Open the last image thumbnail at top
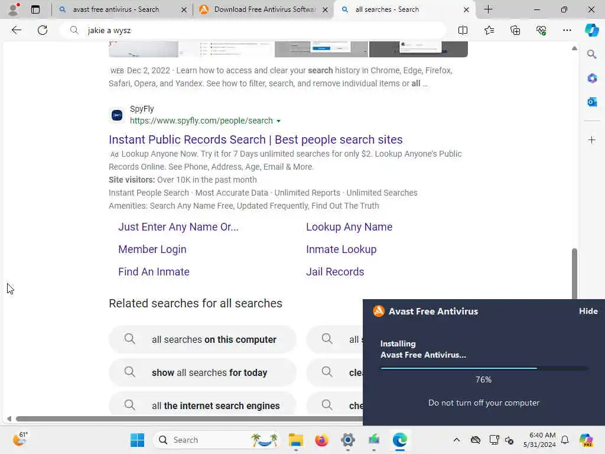This screenshot has width=605, height=454. [418, 49]
